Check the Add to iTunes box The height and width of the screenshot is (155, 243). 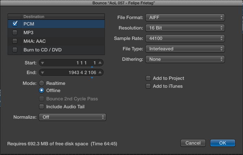[148, 86]
